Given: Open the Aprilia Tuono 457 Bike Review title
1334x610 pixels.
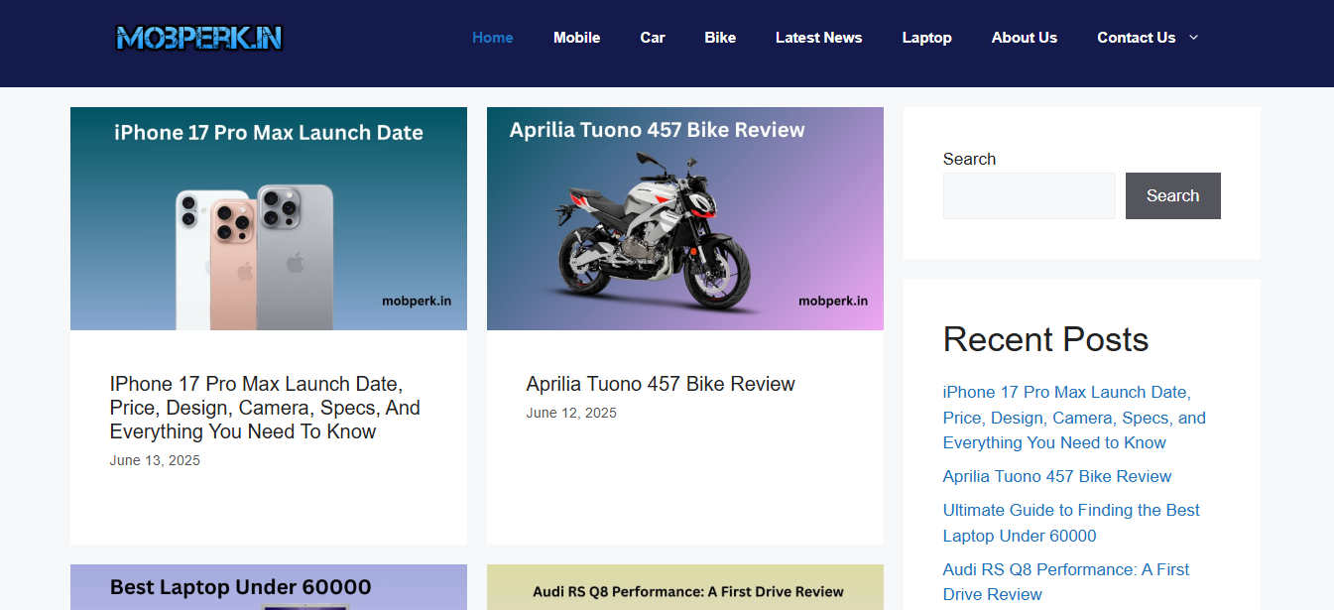Looking at the screenshot, I should (661, 384).
